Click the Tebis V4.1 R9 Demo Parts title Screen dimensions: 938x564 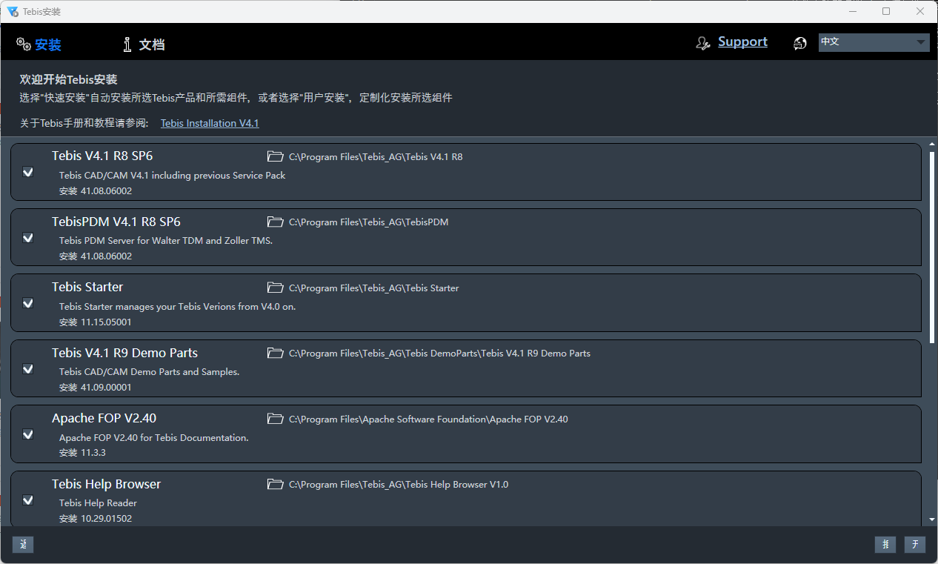point(124,353)
